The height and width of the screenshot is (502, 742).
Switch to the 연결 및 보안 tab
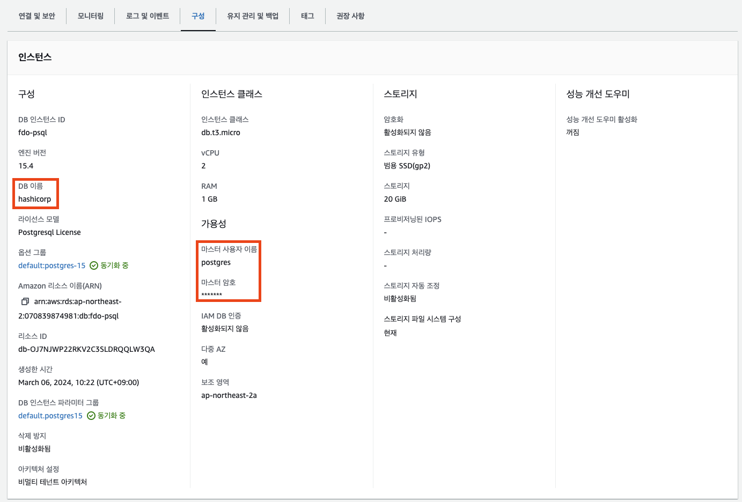tap(35, 16)
